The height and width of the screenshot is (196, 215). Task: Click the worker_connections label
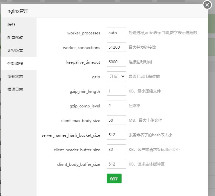pos(81,48)
